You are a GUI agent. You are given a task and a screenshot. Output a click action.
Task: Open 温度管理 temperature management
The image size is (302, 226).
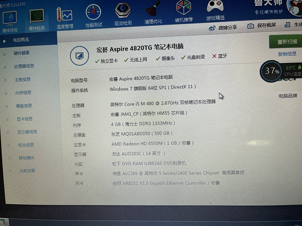[x=65, y=14]
